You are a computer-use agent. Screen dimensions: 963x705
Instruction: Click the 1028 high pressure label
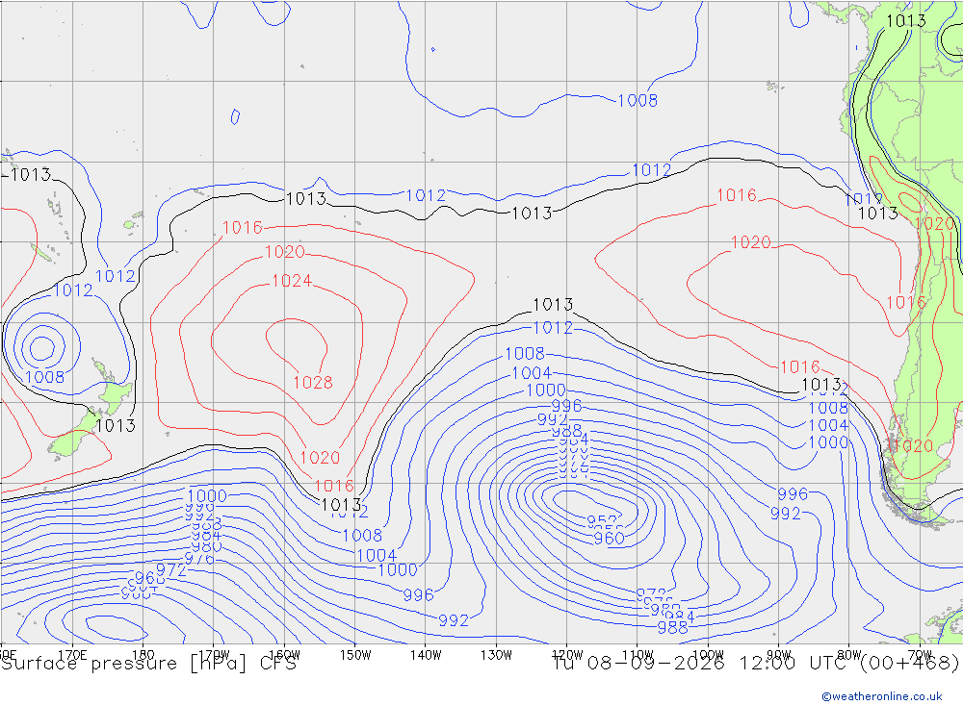coord(313,382)
